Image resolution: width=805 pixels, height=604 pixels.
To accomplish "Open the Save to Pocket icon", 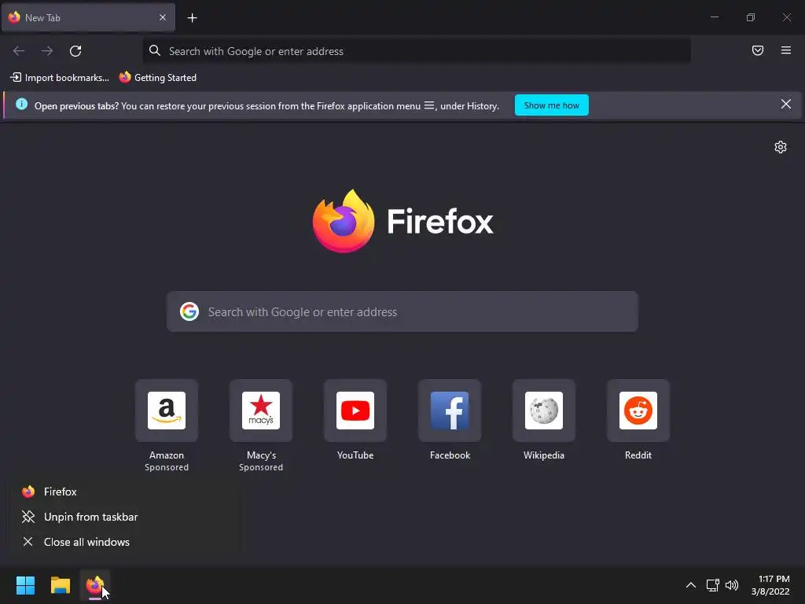I will pyautogui.click(x=758, y=50).
